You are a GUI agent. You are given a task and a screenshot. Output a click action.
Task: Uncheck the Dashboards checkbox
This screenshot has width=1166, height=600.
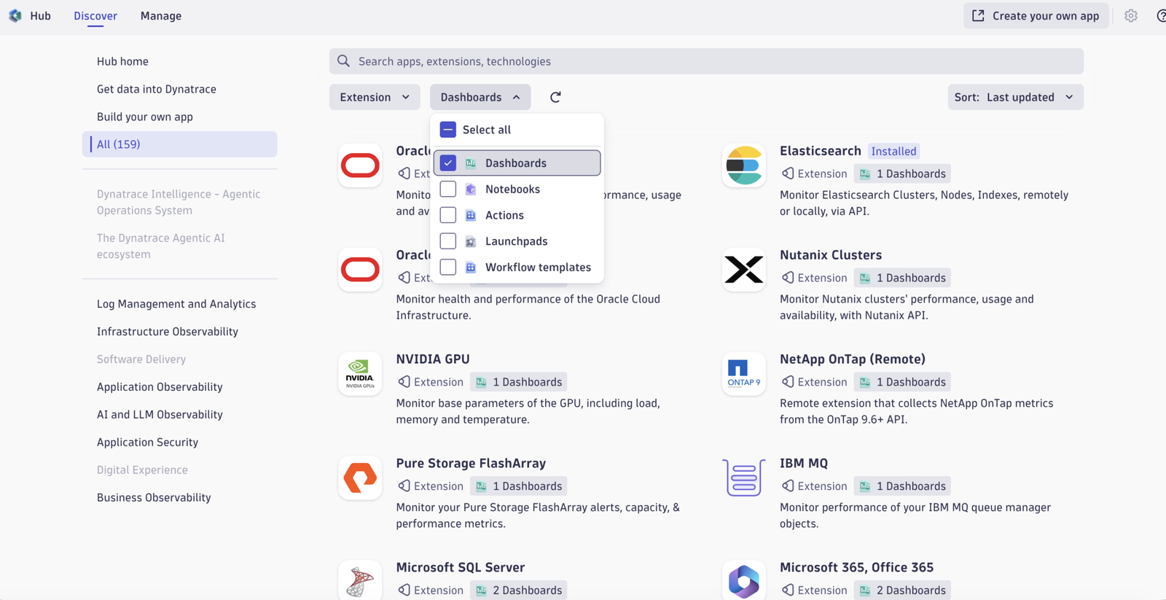tap(448, 163)
